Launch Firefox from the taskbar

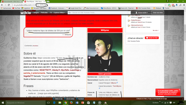[x=71, y=103]
